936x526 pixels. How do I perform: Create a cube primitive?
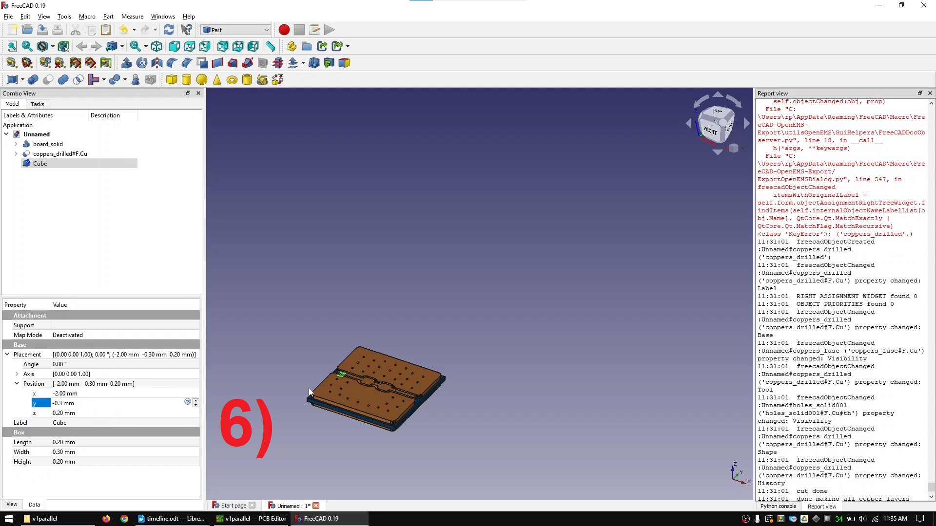[172, 79]
